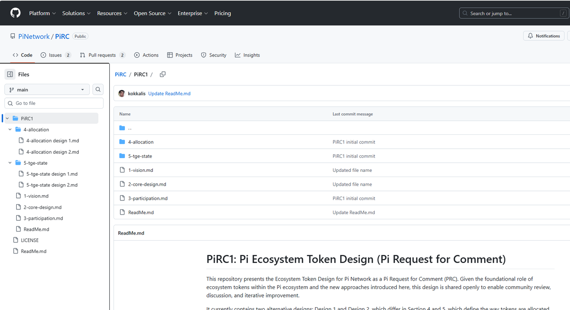Open the PiRC repository name link
Viewport: 570px width, 310px height.
pyautogui.click(x=62, y=37)
